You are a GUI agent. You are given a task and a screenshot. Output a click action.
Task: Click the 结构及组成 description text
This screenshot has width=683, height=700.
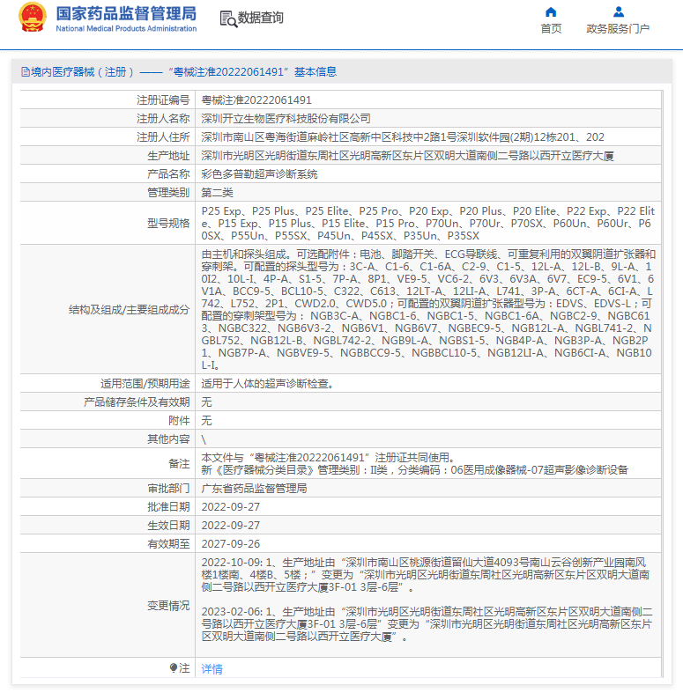click(428, 309)
